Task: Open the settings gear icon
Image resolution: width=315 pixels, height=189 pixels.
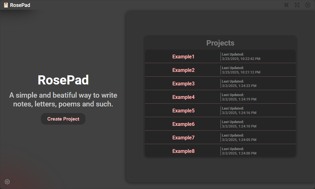Action: coord(7,182)
